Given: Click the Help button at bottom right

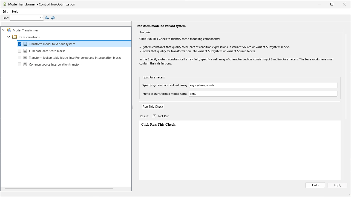Looking at the screenshot, I should [x=315, y=185].
